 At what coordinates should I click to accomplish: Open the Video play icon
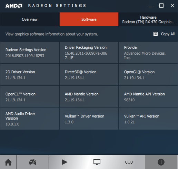coord(65,162)
